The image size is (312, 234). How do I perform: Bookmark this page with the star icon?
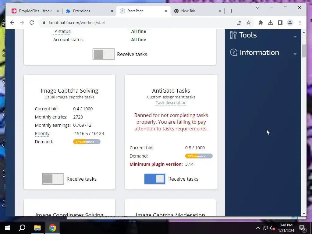(249, 23)
